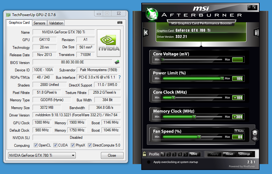Select Afterburner profile 4
The image size is (272, 174).
[180, 154]
